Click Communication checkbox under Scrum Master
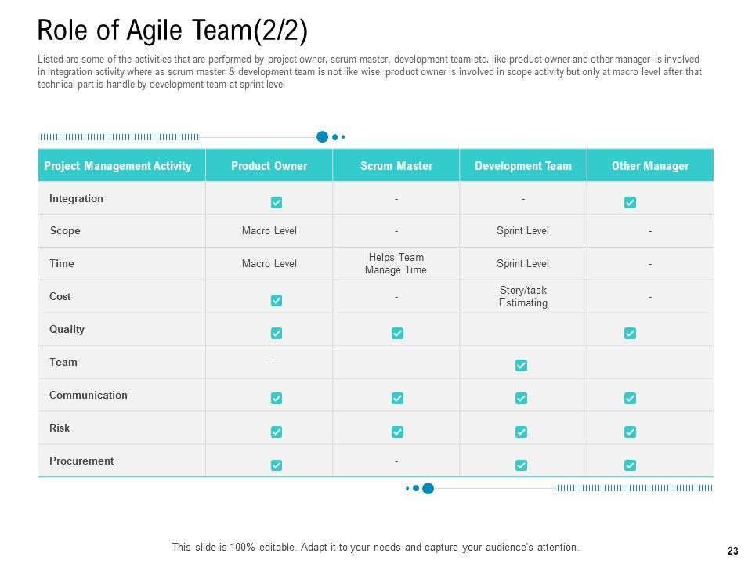Screen dimensions: 752x564 (397, 399)
